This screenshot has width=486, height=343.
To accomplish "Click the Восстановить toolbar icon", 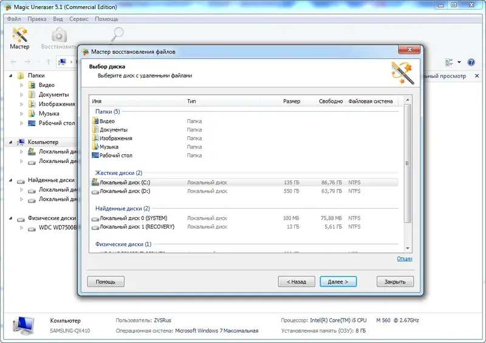I will pos(59,38).
